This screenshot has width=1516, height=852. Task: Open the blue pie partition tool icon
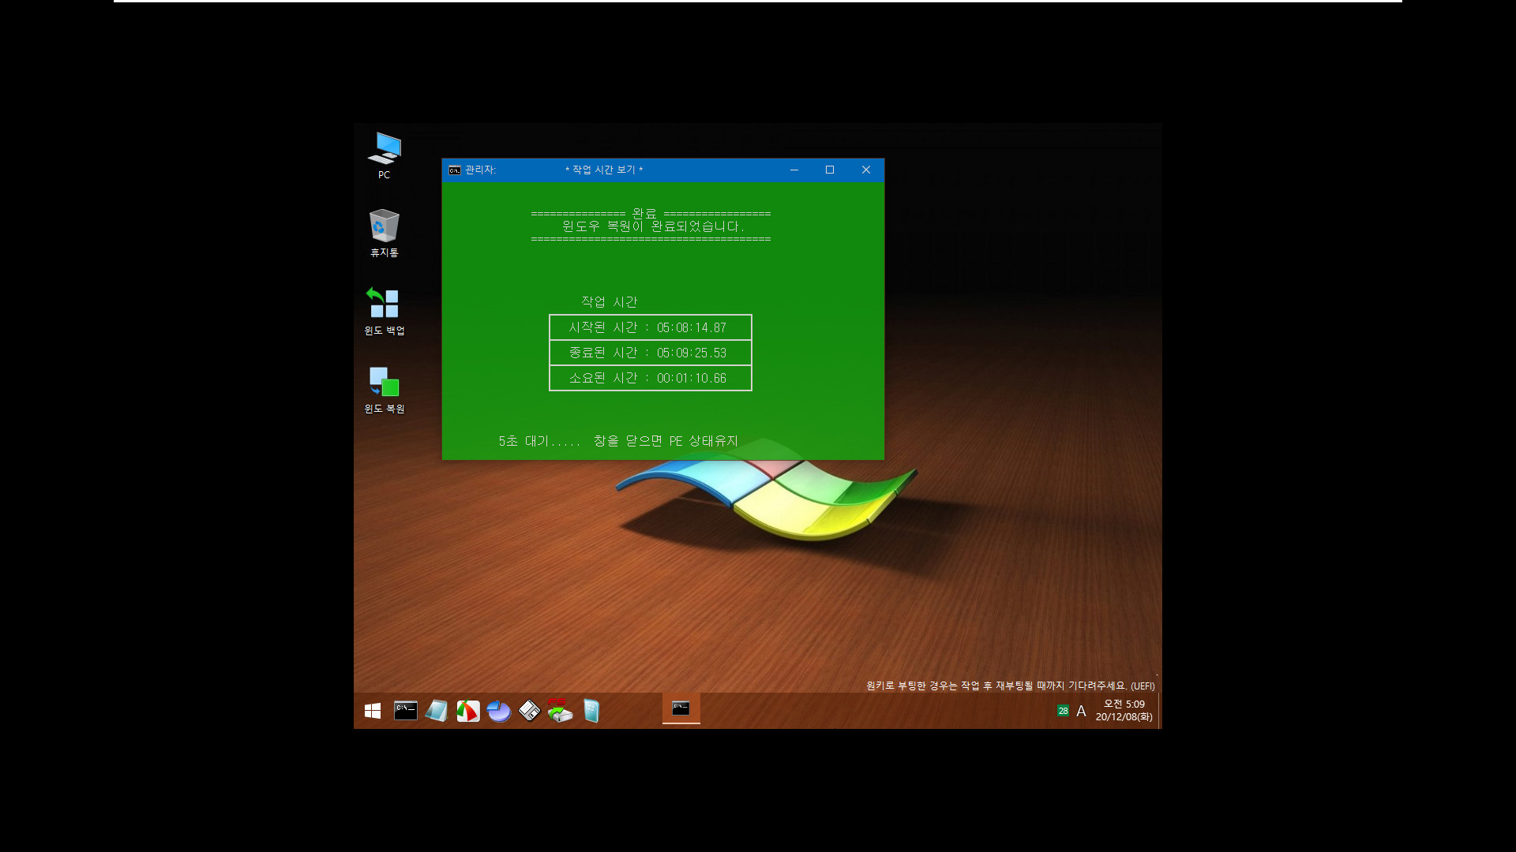click(498, 711)
